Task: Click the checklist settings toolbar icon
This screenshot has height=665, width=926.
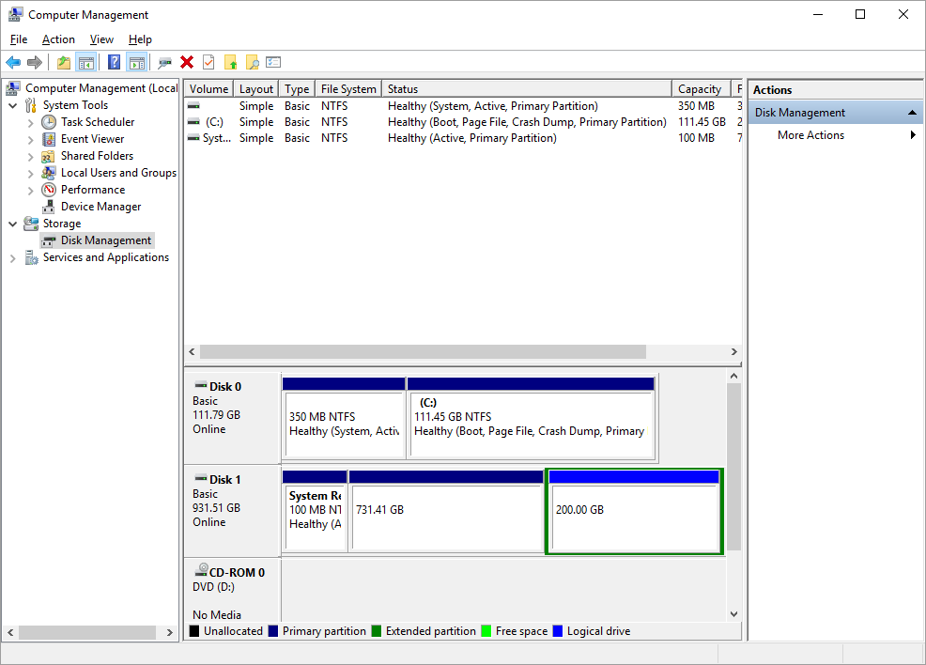Action: coord(273,62)
